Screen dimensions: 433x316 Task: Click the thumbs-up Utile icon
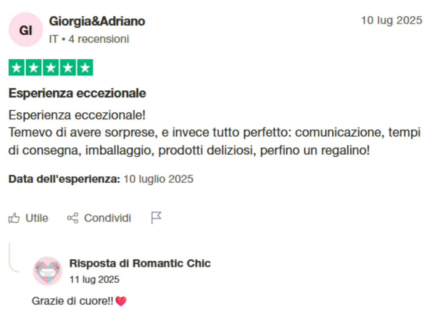14,218
